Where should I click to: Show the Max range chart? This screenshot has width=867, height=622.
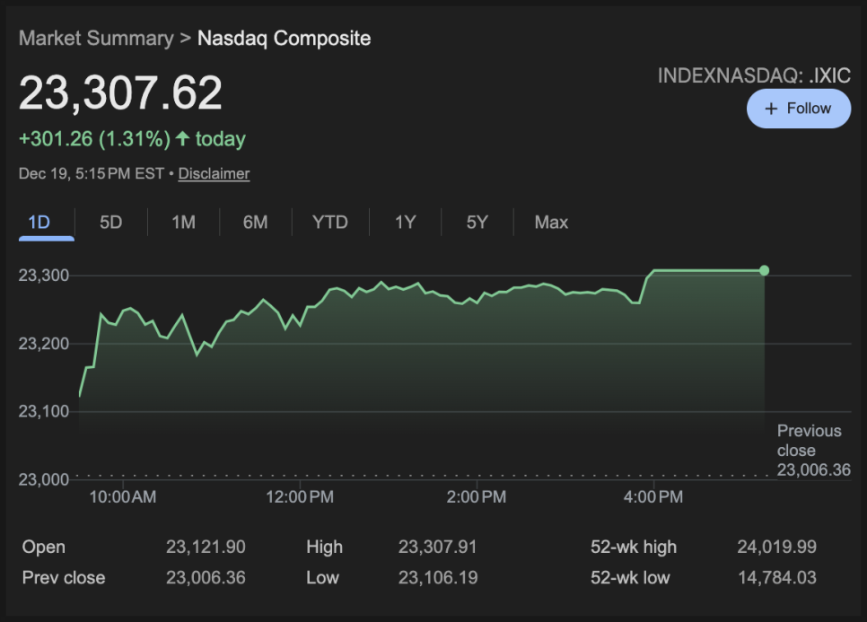point(551,223)
